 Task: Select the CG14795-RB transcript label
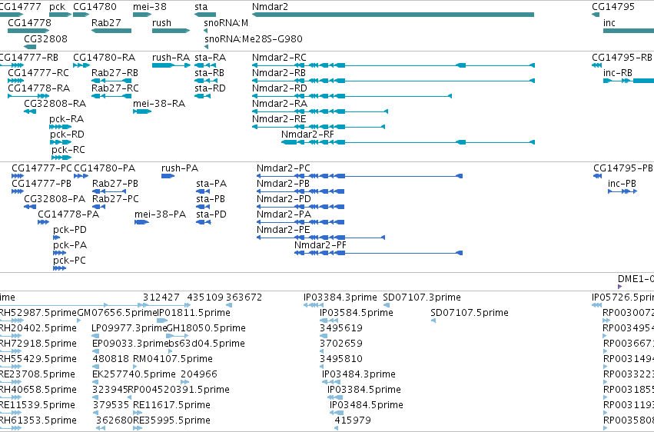622,57
